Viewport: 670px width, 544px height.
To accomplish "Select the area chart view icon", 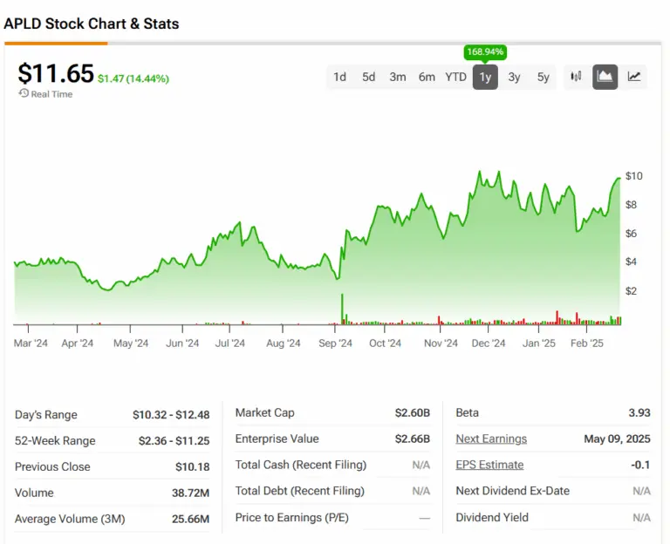I will click(x=605, y=77).
